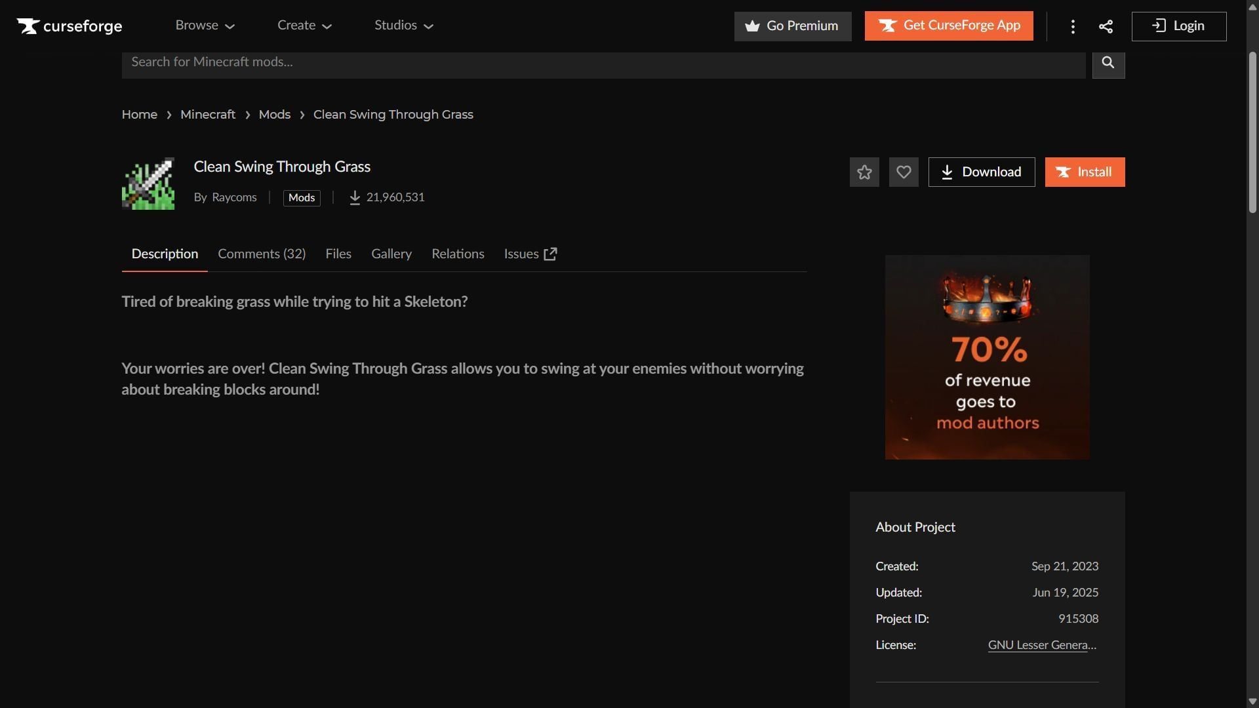Open the Issues external link

(530, 254)
